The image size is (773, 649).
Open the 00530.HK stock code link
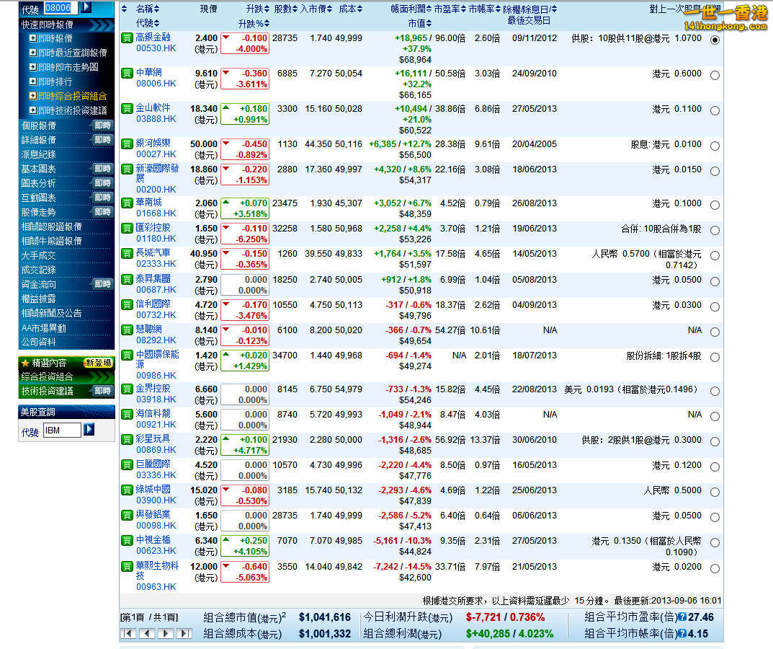coord(156,48)
